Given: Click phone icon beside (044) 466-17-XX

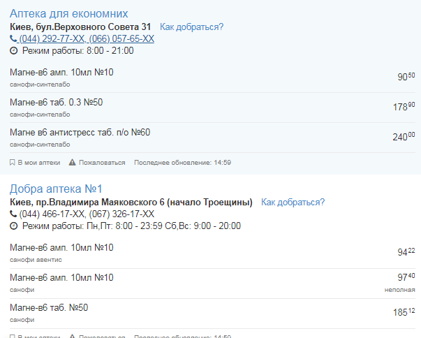Looking at the screenshot, I should (13, 214).
